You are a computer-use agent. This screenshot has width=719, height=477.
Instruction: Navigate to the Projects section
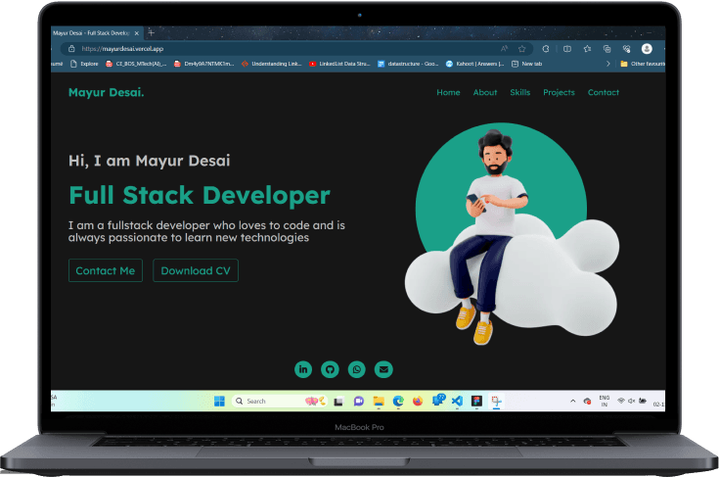(559, 92)
